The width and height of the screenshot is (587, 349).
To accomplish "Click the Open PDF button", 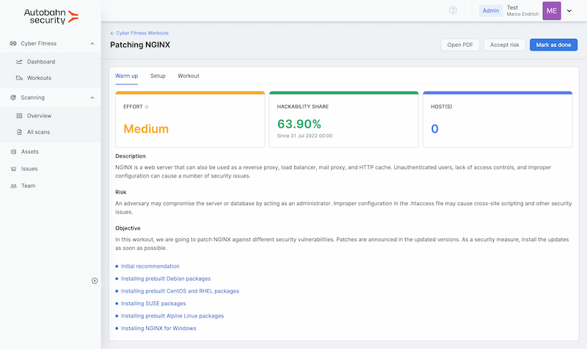I will [x=460, y=45].
